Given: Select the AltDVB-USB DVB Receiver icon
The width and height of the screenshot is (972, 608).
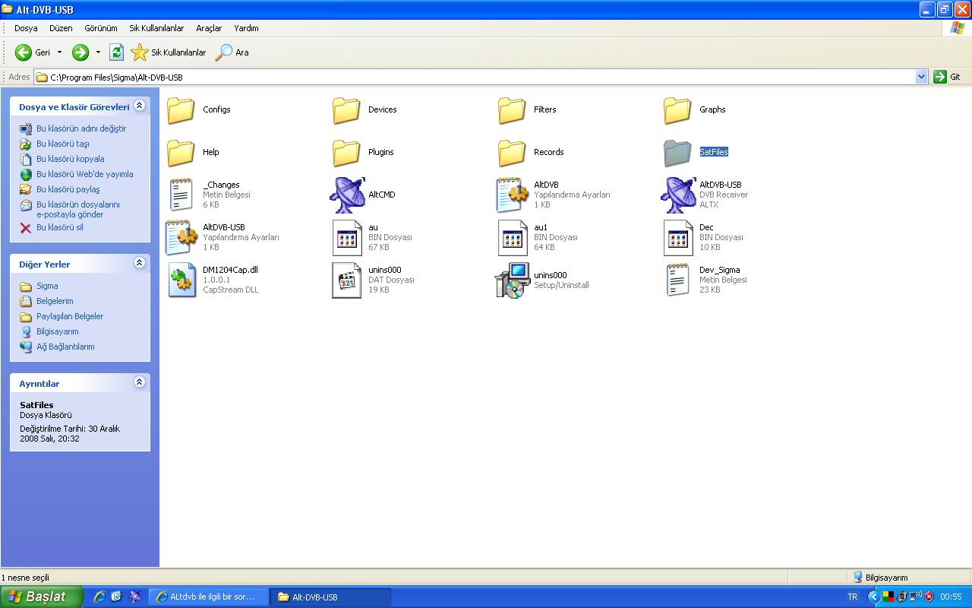Looking at the screenshot, I should click(678, 195).
